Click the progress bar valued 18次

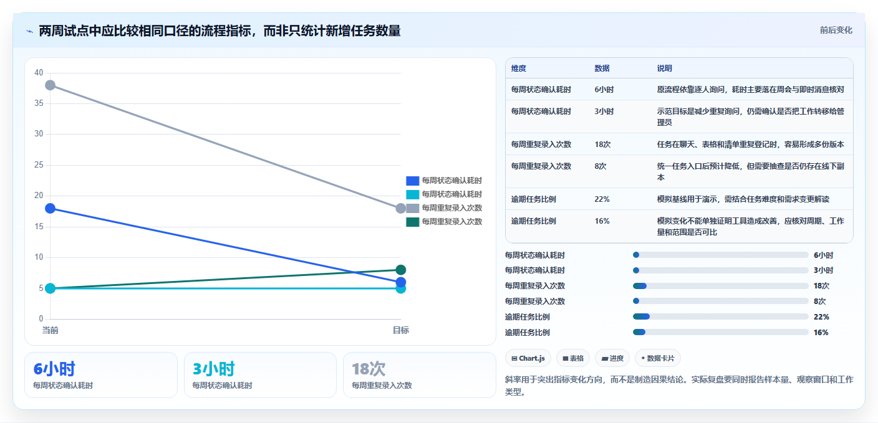[720, 286]
